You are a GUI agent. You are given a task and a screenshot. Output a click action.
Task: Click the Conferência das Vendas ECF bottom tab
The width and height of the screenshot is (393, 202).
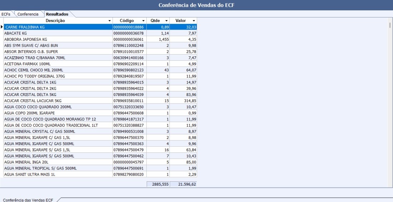28,200
